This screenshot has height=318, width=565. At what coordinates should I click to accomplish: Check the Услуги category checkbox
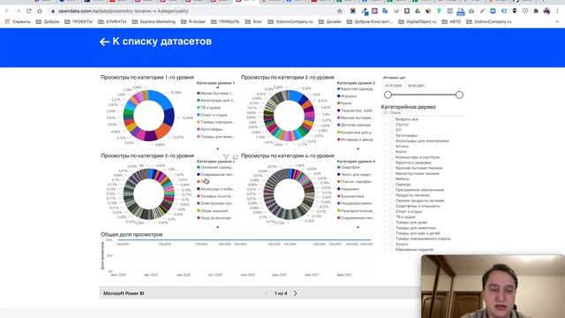tap(391, 244)
